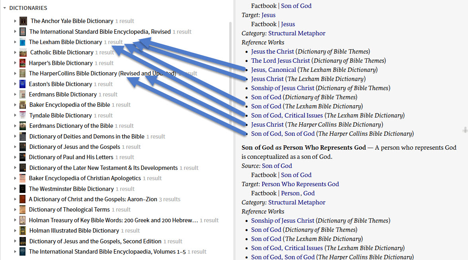468x260 pixels.
Task: Open Eerdmans Dictionary of the Bible result
Action: pyautogui.click(x=71, y=126)
